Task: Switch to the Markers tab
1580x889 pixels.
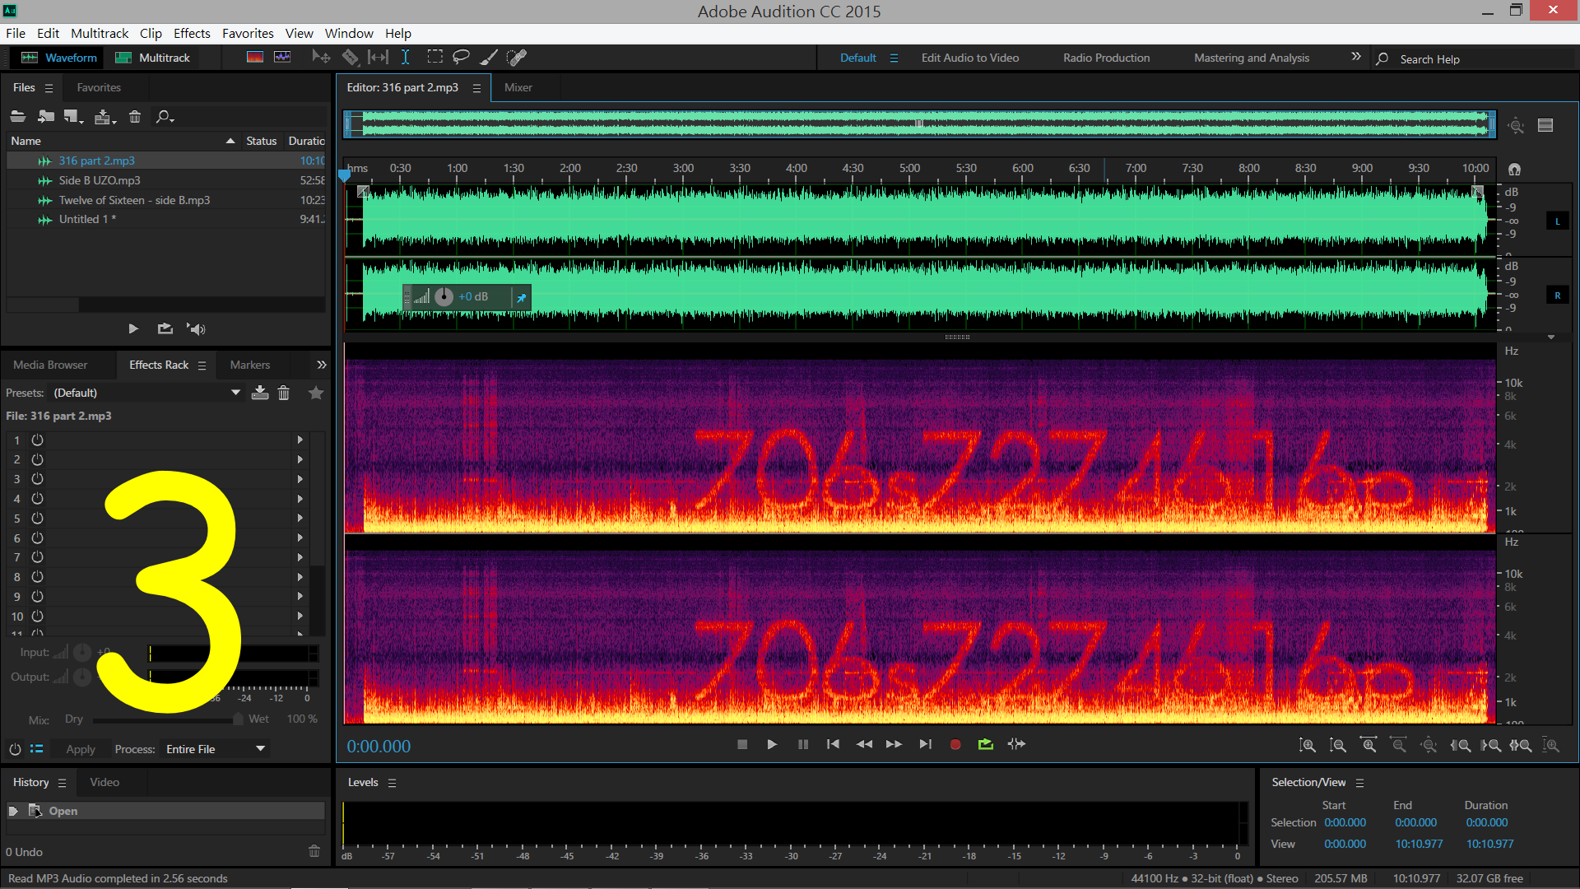Action: (x=249, y=365)
